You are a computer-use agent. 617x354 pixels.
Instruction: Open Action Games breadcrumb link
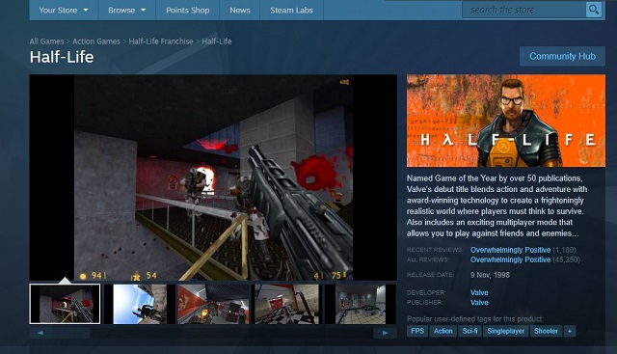[96, 41]
